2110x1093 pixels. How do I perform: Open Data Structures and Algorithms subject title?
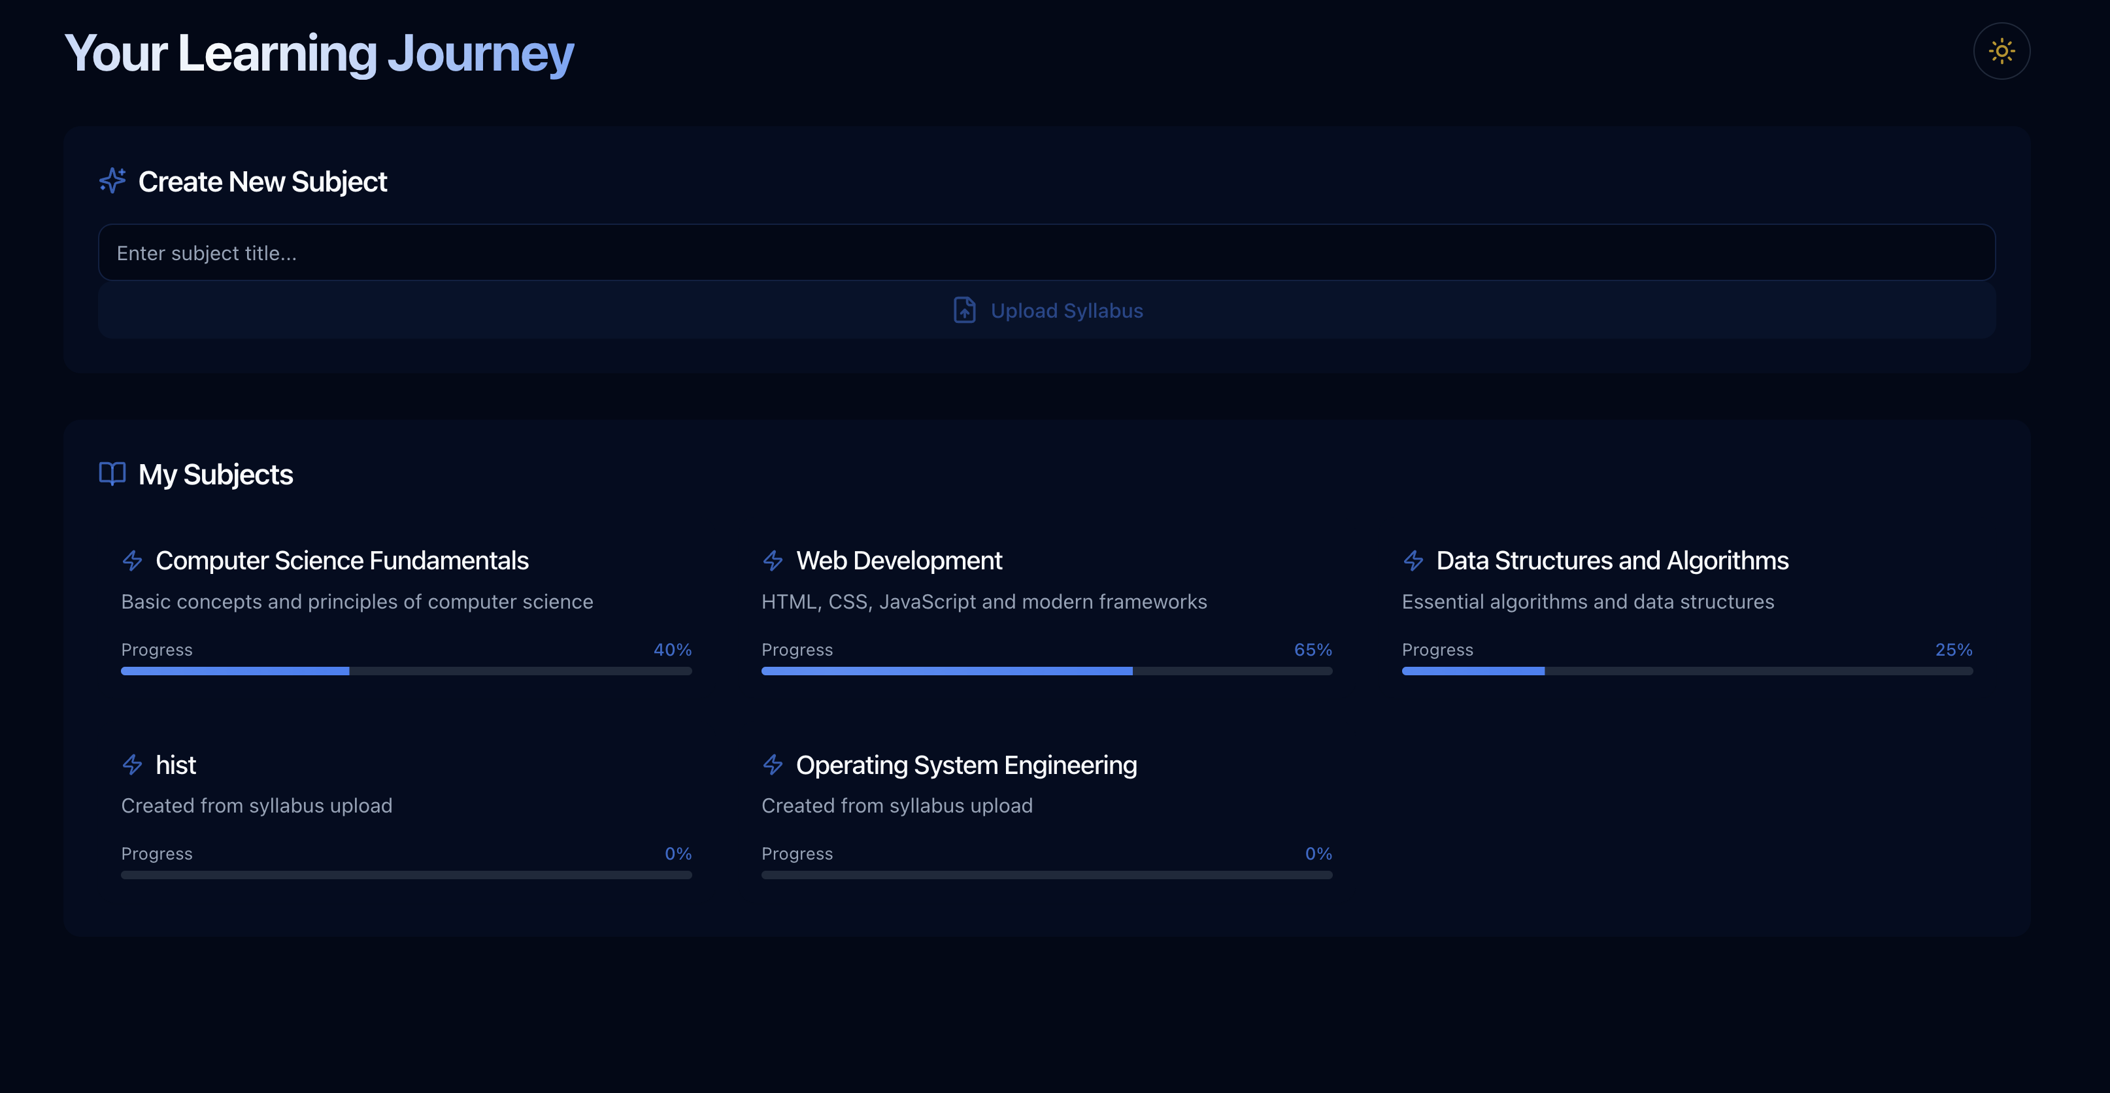(x=1611, y=560)
